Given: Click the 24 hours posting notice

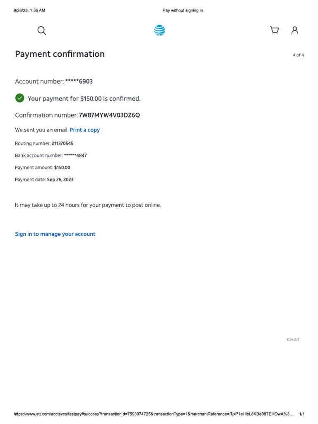Looking at the screenshot, I should [x=88, y=205].
